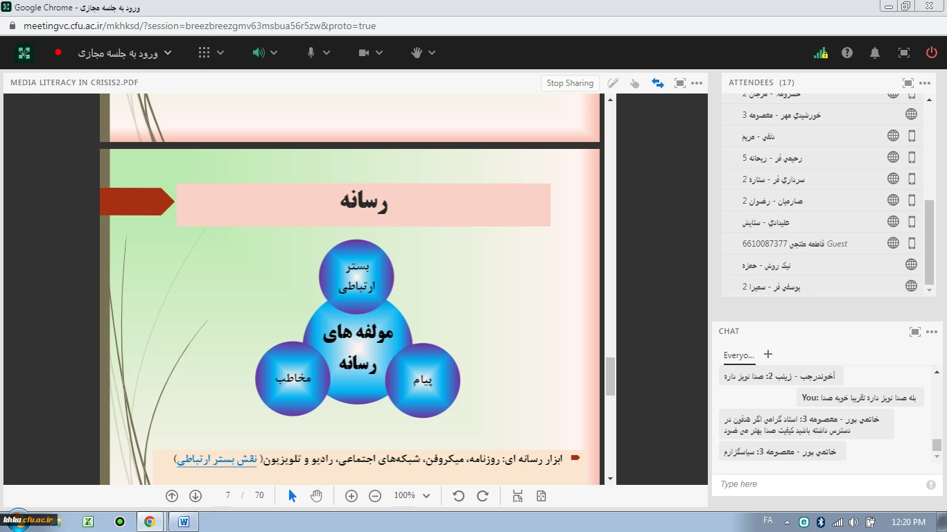Select the pencil draw tool
Viewport: 947px width, 532px height.
[613, 83]
